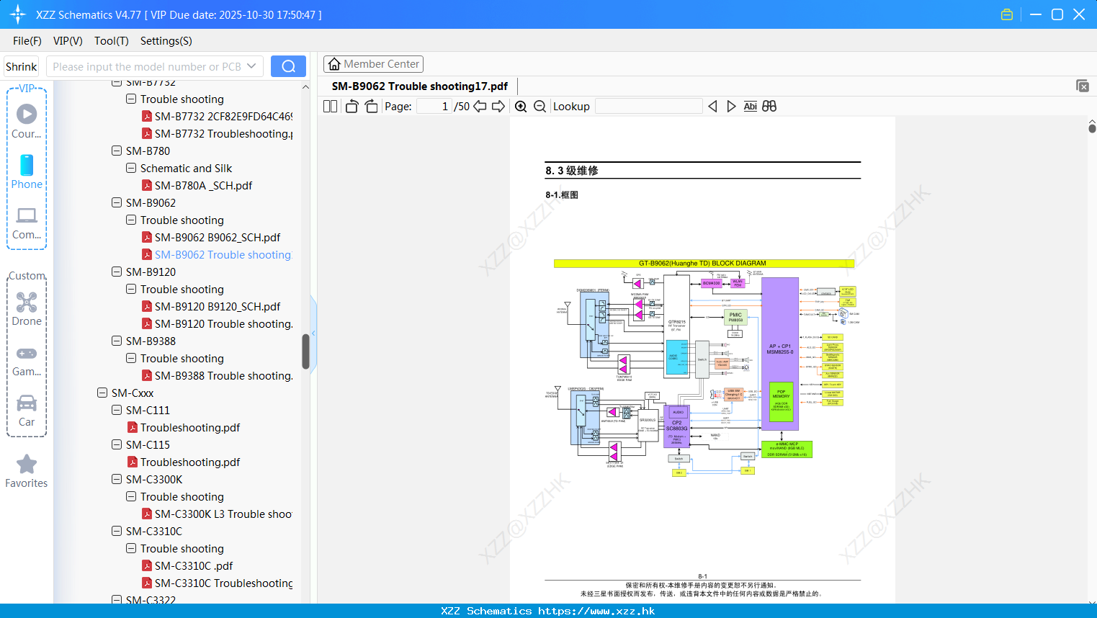Screen dimensions: 1097x618
Task: Click the Lookup text field
Action: (x=649, y=107)
